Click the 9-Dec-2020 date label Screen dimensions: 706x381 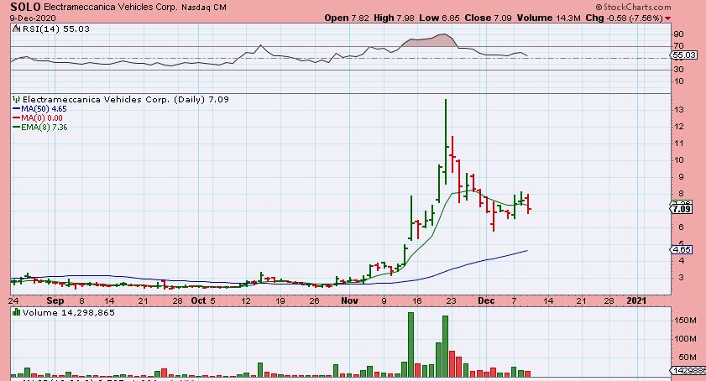[33, 18]
